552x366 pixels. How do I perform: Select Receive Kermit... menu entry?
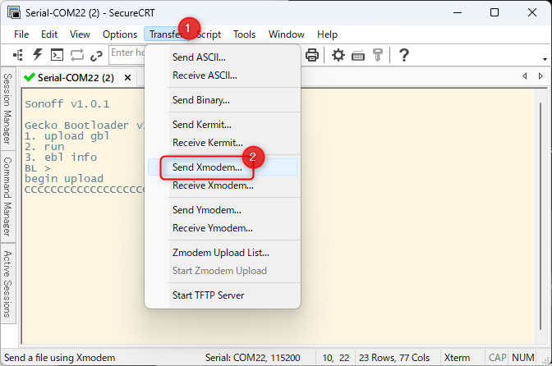(x=223, y=143)
